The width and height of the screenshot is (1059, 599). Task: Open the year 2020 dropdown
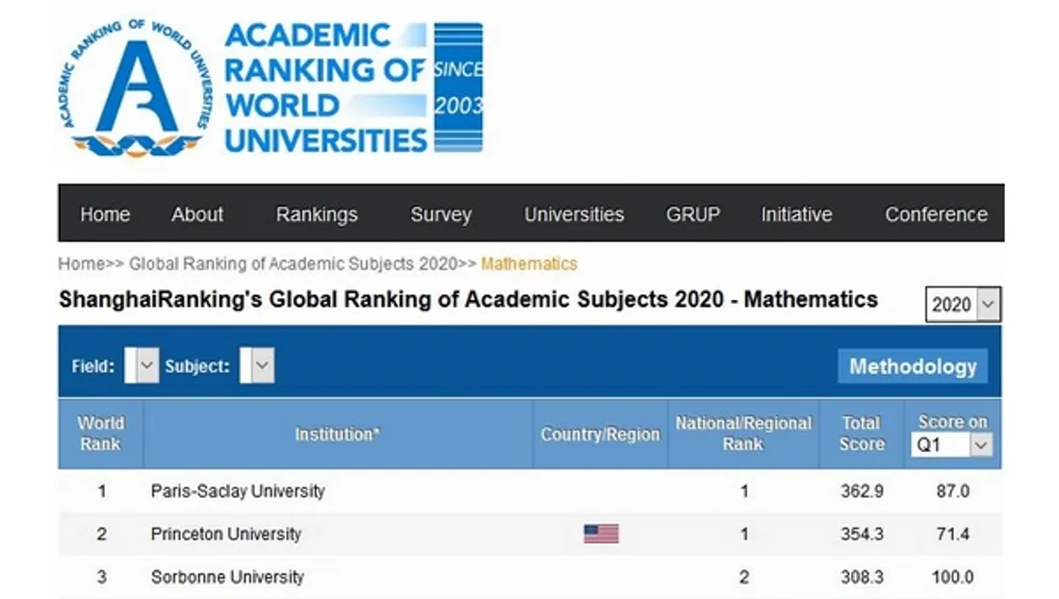[963, 305]
